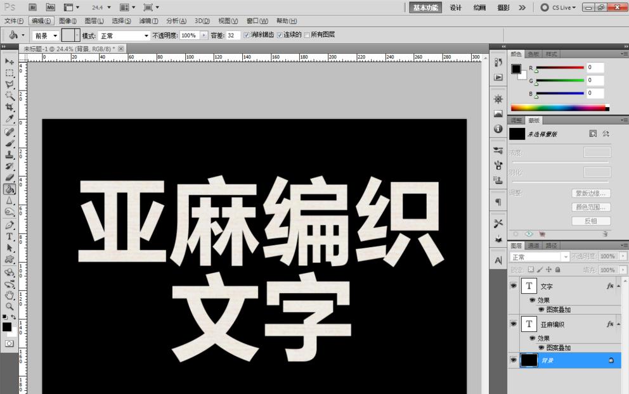Select the Hand tool
The image size is (629, 394).
(10, 295)
